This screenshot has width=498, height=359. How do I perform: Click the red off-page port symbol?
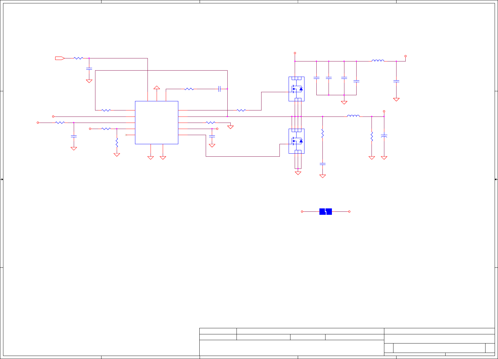pos(60,58)
